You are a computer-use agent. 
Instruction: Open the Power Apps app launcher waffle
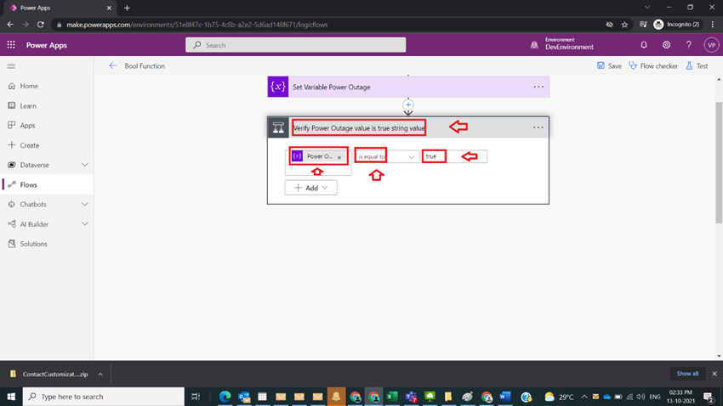coord(11,45)
